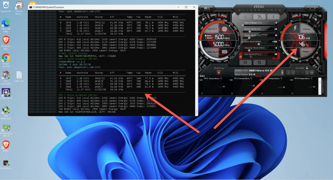Open MSI Afterburner settings gear

click(245, 62)
